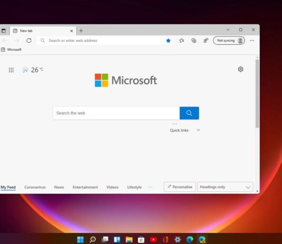Switch to the Coronavirus feed tab
This screenshot has height=244, width=282.
pos(35,187)
